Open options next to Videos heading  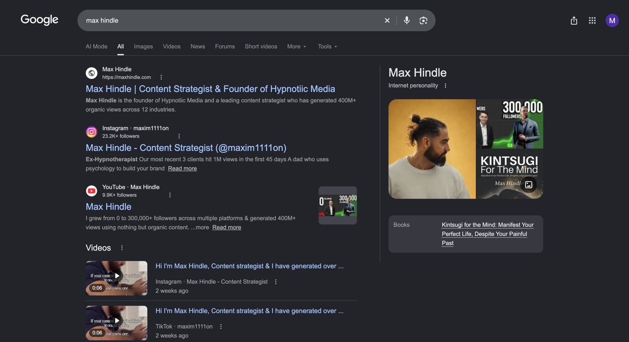pyautogui.click(x=122, y=248)
